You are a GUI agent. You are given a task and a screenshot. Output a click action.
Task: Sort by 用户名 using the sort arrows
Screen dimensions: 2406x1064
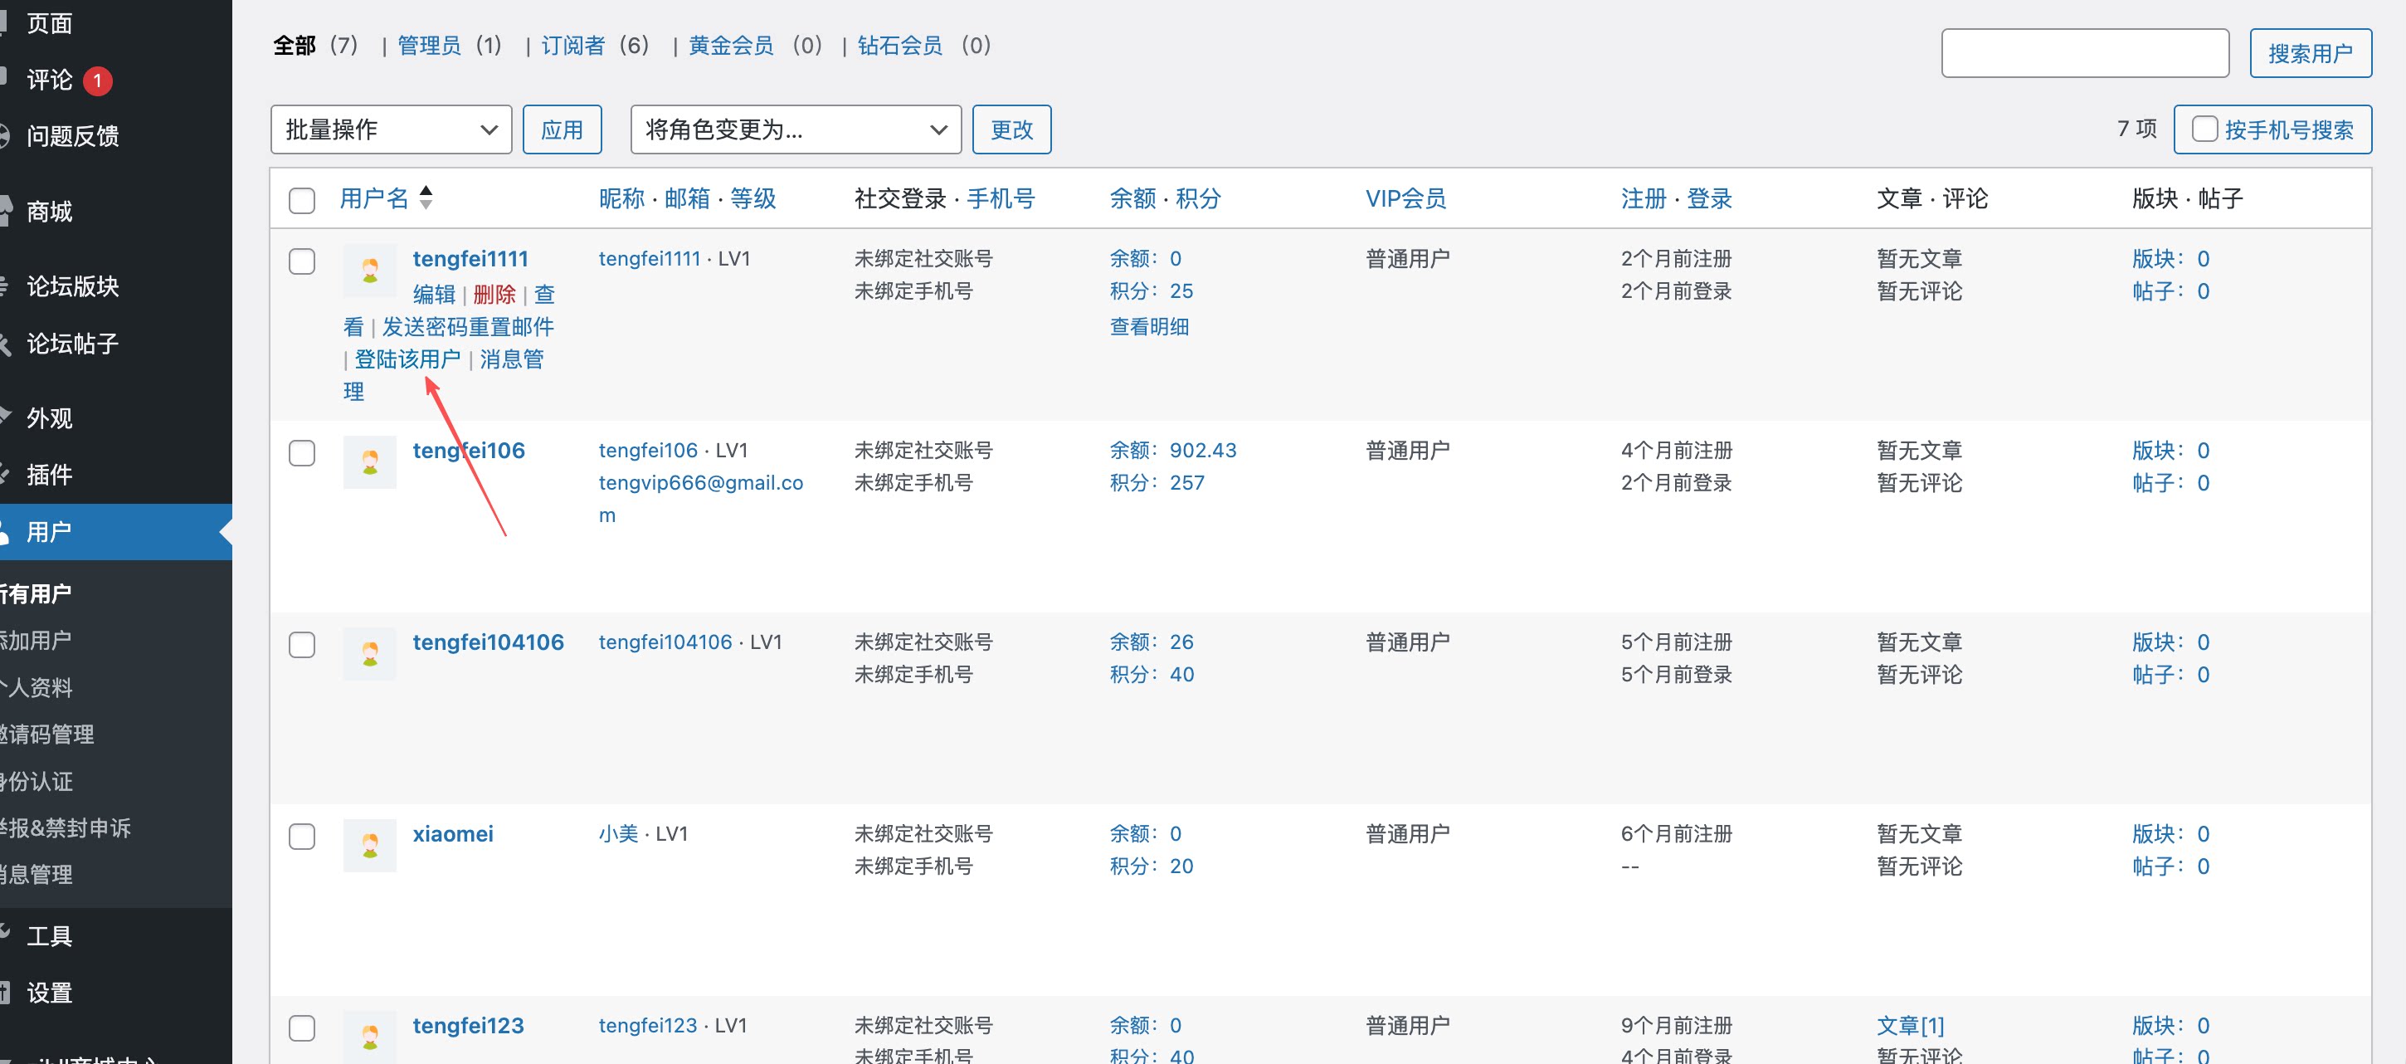(426, 197)
